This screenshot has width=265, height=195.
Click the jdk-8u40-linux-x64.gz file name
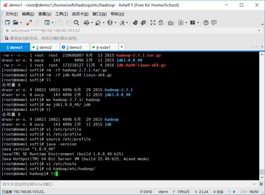tap(141, 65)
